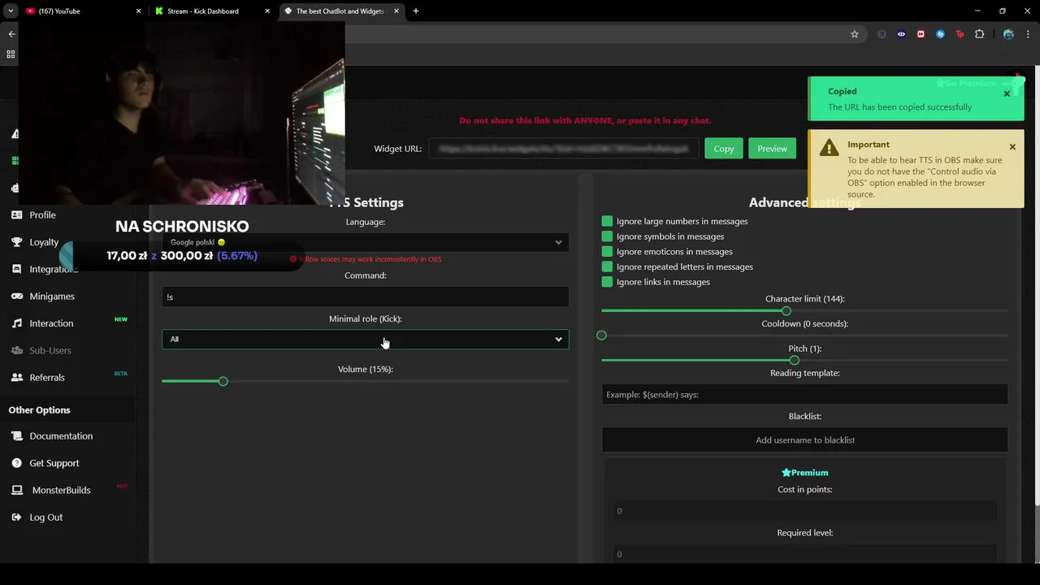The height and width of the screenshot is (585, 1040).
Task: Go to Minigames section
Action: [52, 297]
